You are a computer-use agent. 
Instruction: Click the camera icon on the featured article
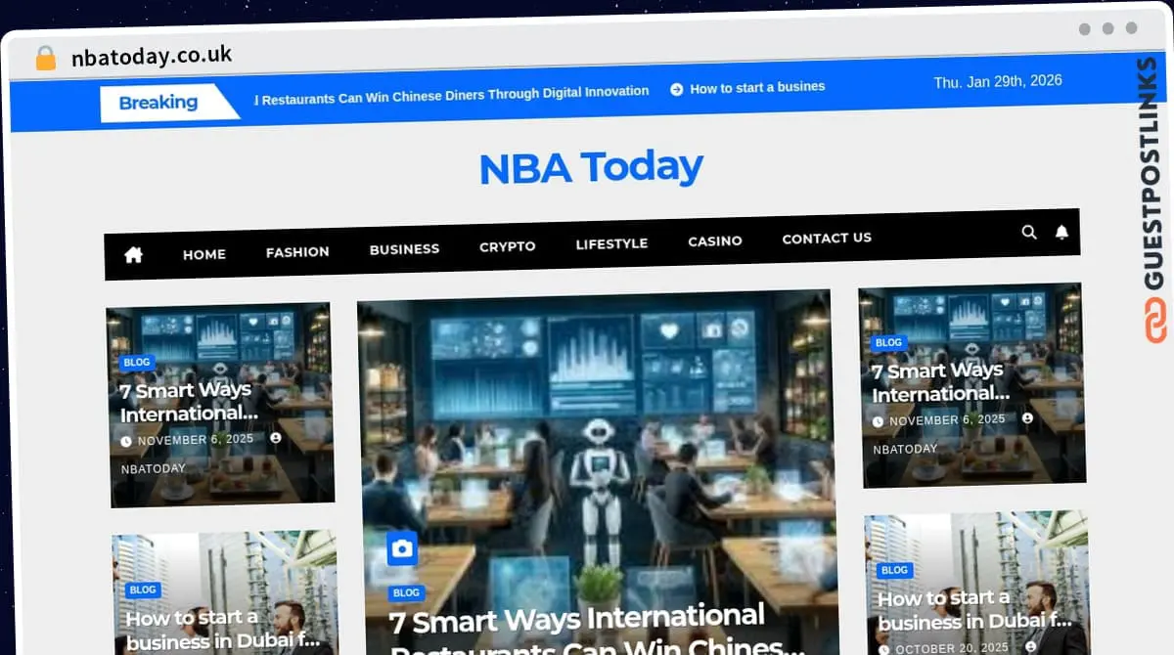404,549
